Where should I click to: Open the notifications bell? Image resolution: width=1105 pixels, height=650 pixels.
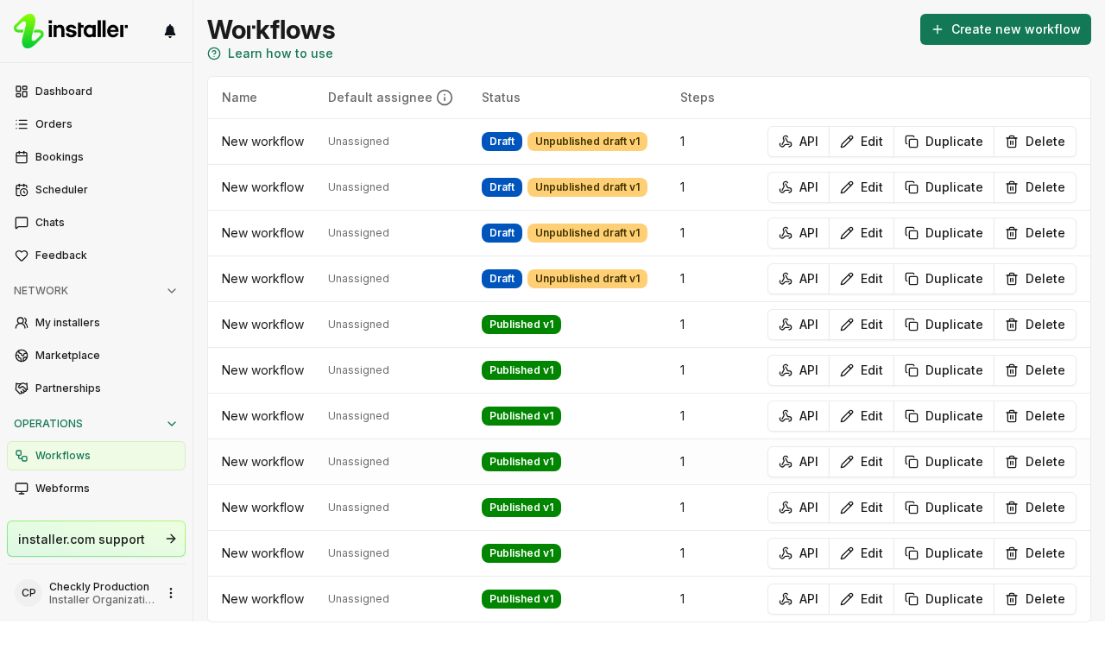[170, 31]
